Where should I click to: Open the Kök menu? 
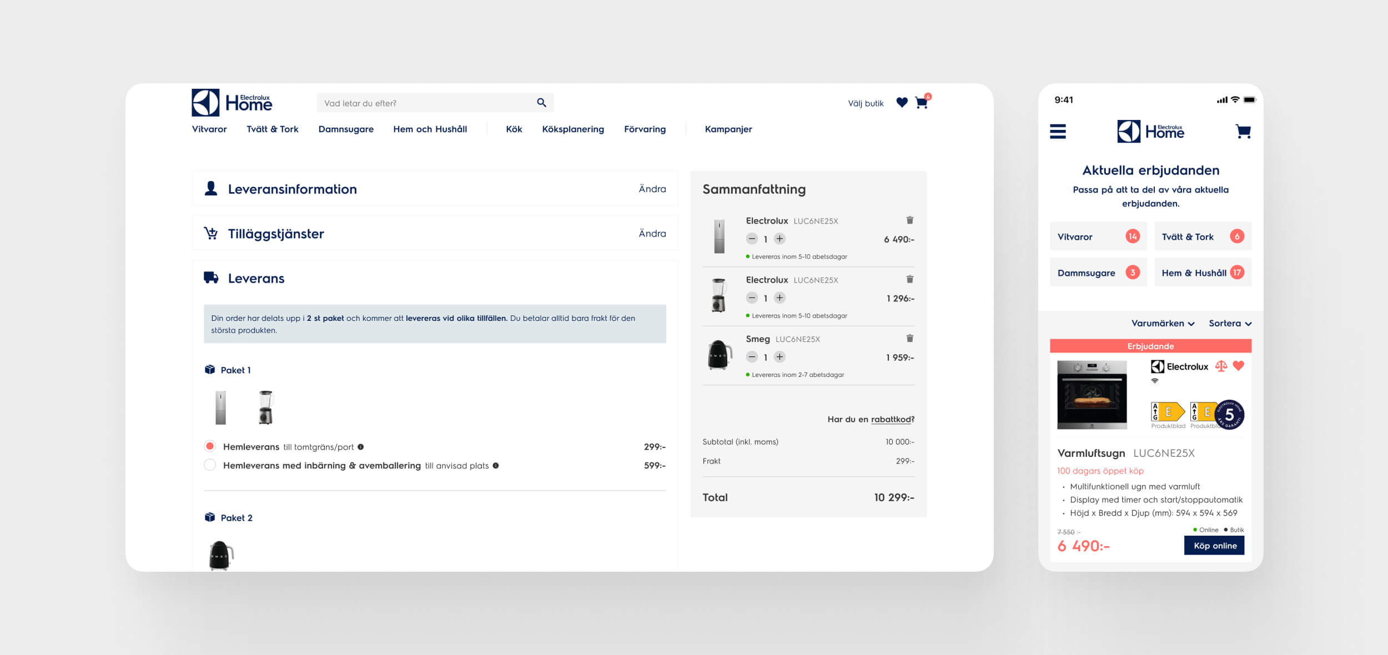[x=514, y=129]
